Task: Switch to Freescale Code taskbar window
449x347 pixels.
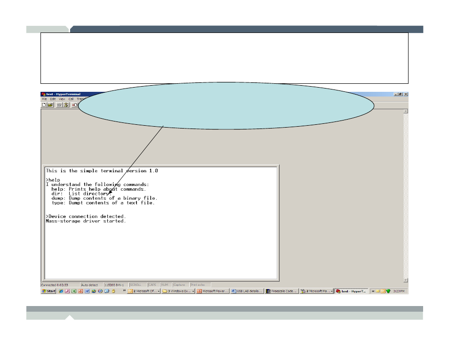Action: tap(281, 291)
